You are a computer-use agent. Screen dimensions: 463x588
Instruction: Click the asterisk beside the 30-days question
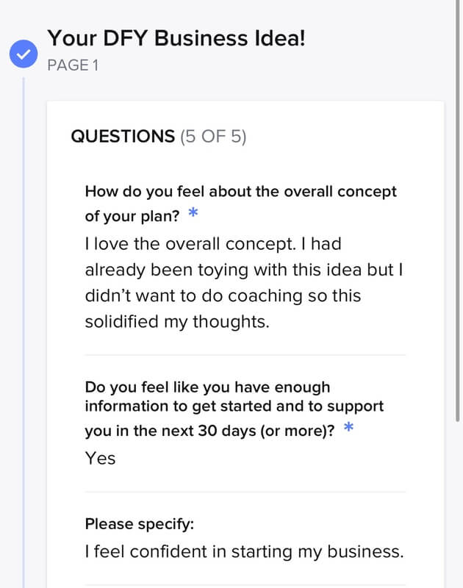tap(350, 429)
